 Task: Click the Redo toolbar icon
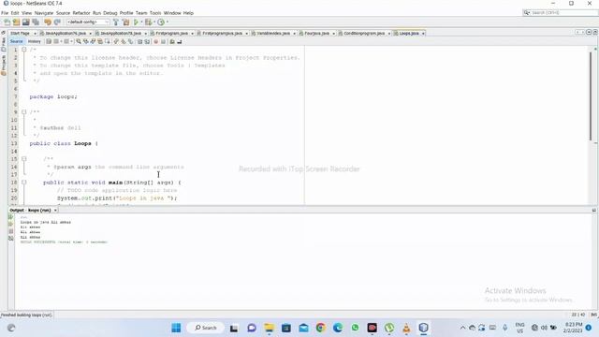(57, 22)
